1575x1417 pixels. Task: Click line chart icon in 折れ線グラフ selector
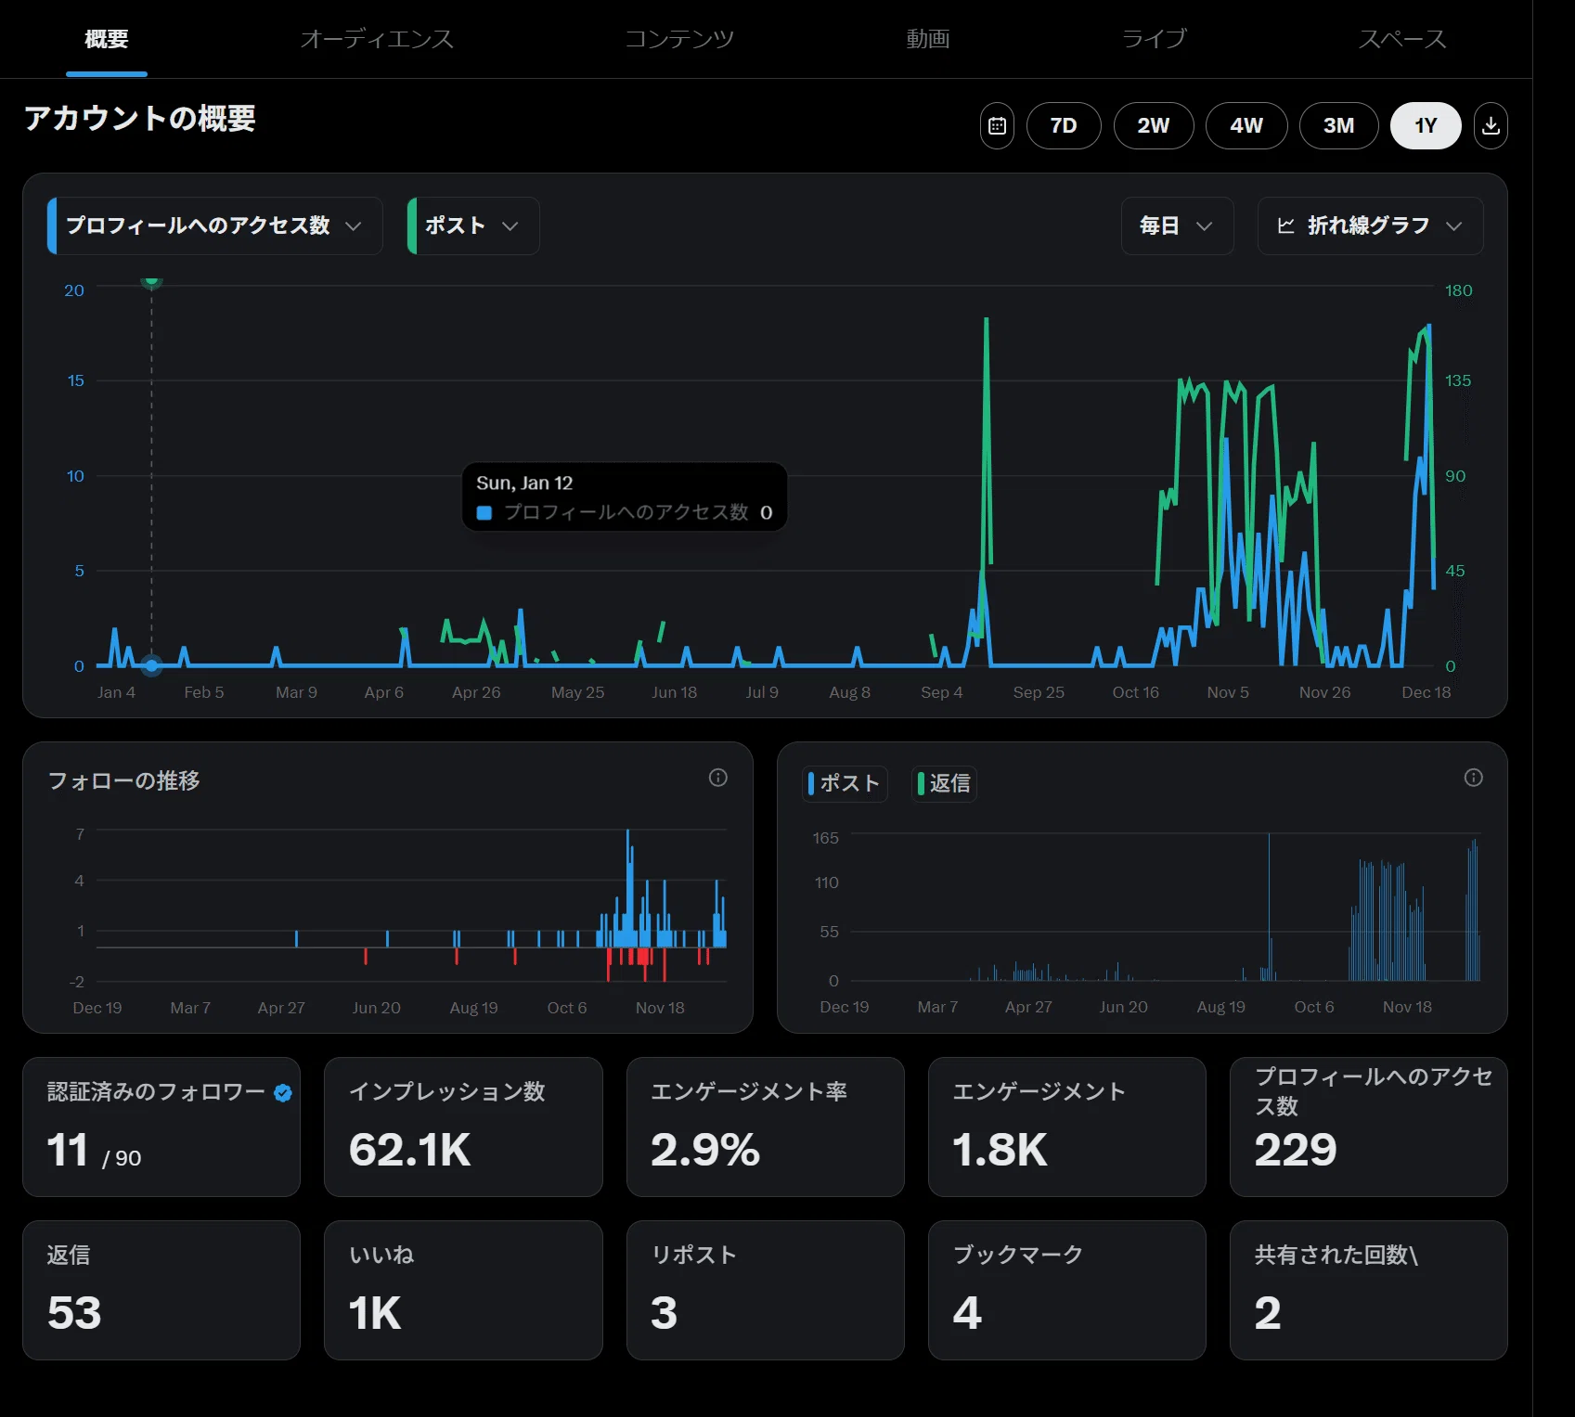pos(1285,225)
